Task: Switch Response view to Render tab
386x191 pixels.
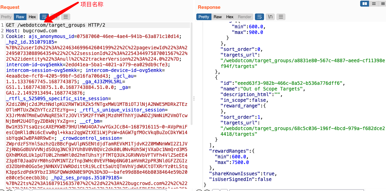Action: pos(245,17)
